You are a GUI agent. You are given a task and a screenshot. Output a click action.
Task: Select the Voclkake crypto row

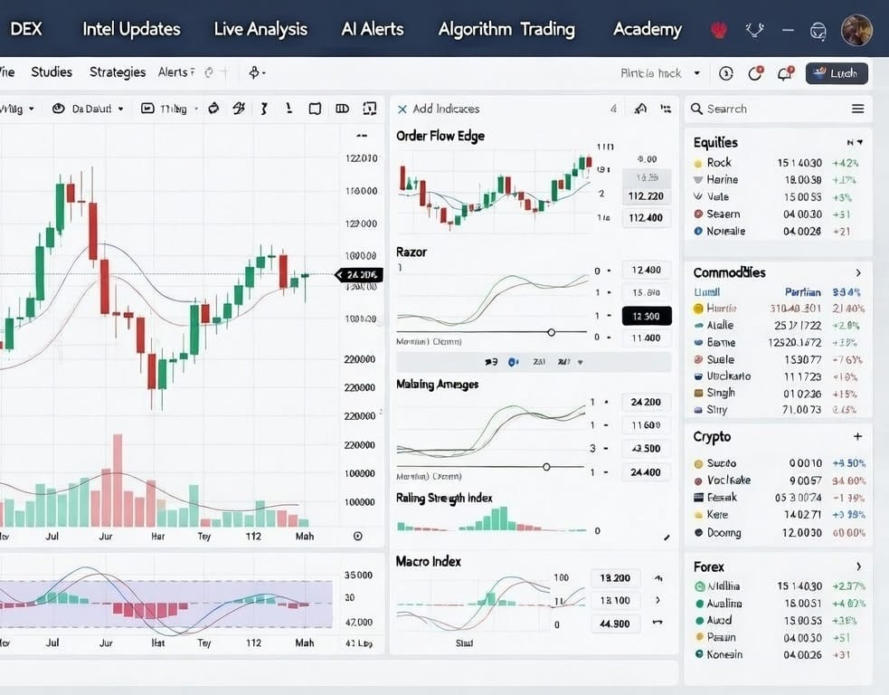point(779,481)
